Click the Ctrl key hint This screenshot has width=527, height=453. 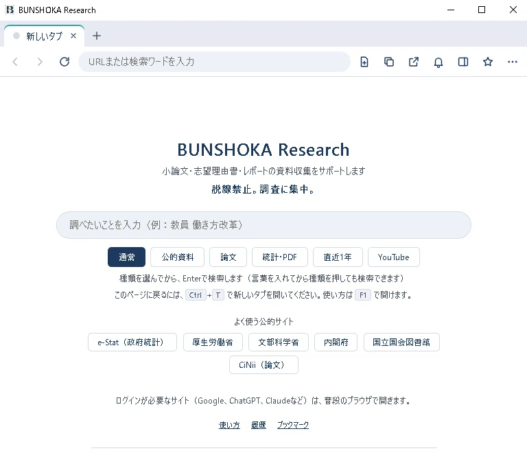[x=196, y=295]
